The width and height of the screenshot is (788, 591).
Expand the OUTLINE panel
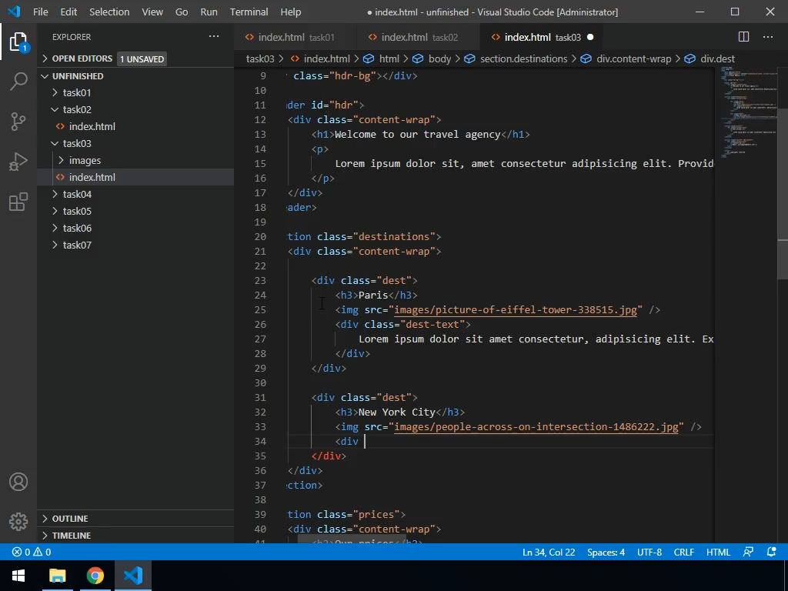(x=70, y=519)
